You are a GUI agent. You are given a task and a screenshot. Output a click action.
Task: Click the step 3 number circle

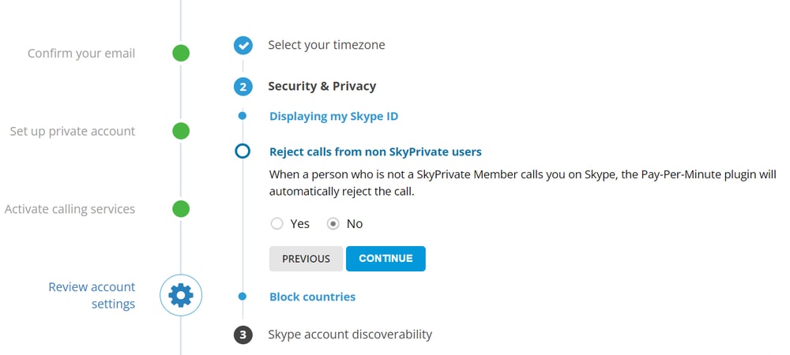point(243,335)
